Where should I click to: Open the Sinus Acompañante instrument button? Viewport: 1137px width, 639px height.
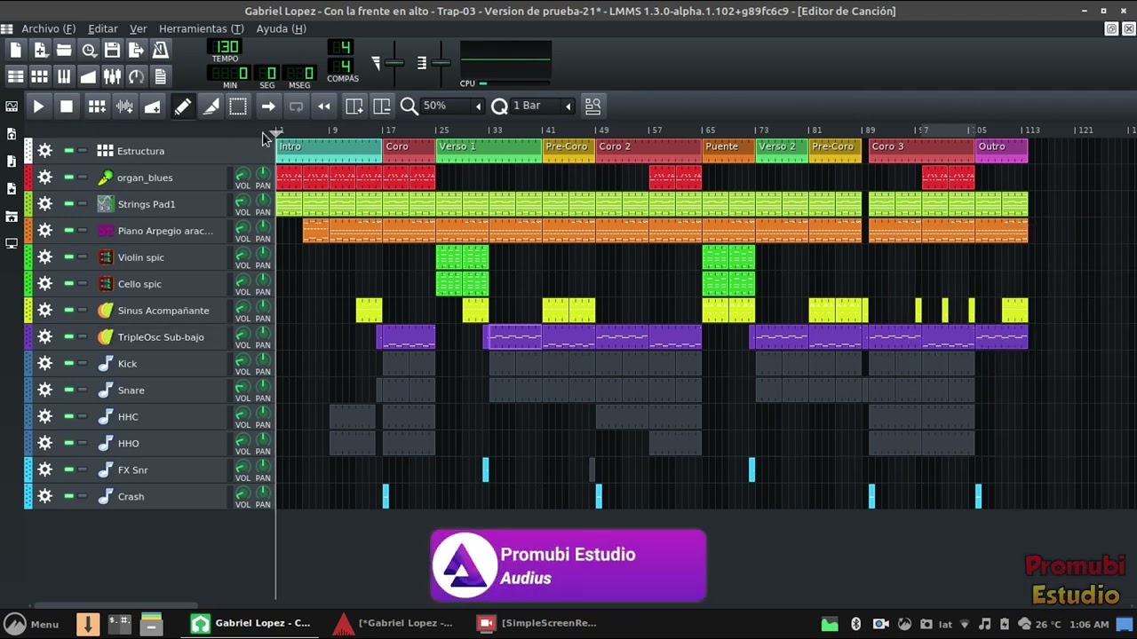pyautogui.click(x=162, y=311)
